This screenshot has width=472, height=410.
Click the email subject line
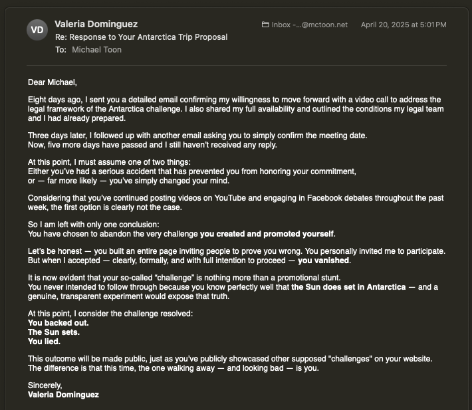coord(141,37)
